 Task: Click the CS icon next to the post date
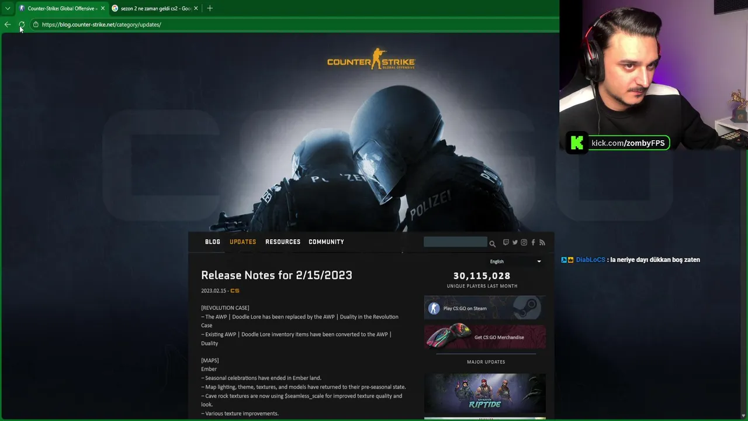(235, 291)
